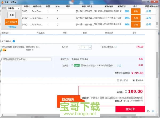Viewport: 160px width, 118px height.
Task: Click the 采购状态 column header
Action: coord(122,6)
